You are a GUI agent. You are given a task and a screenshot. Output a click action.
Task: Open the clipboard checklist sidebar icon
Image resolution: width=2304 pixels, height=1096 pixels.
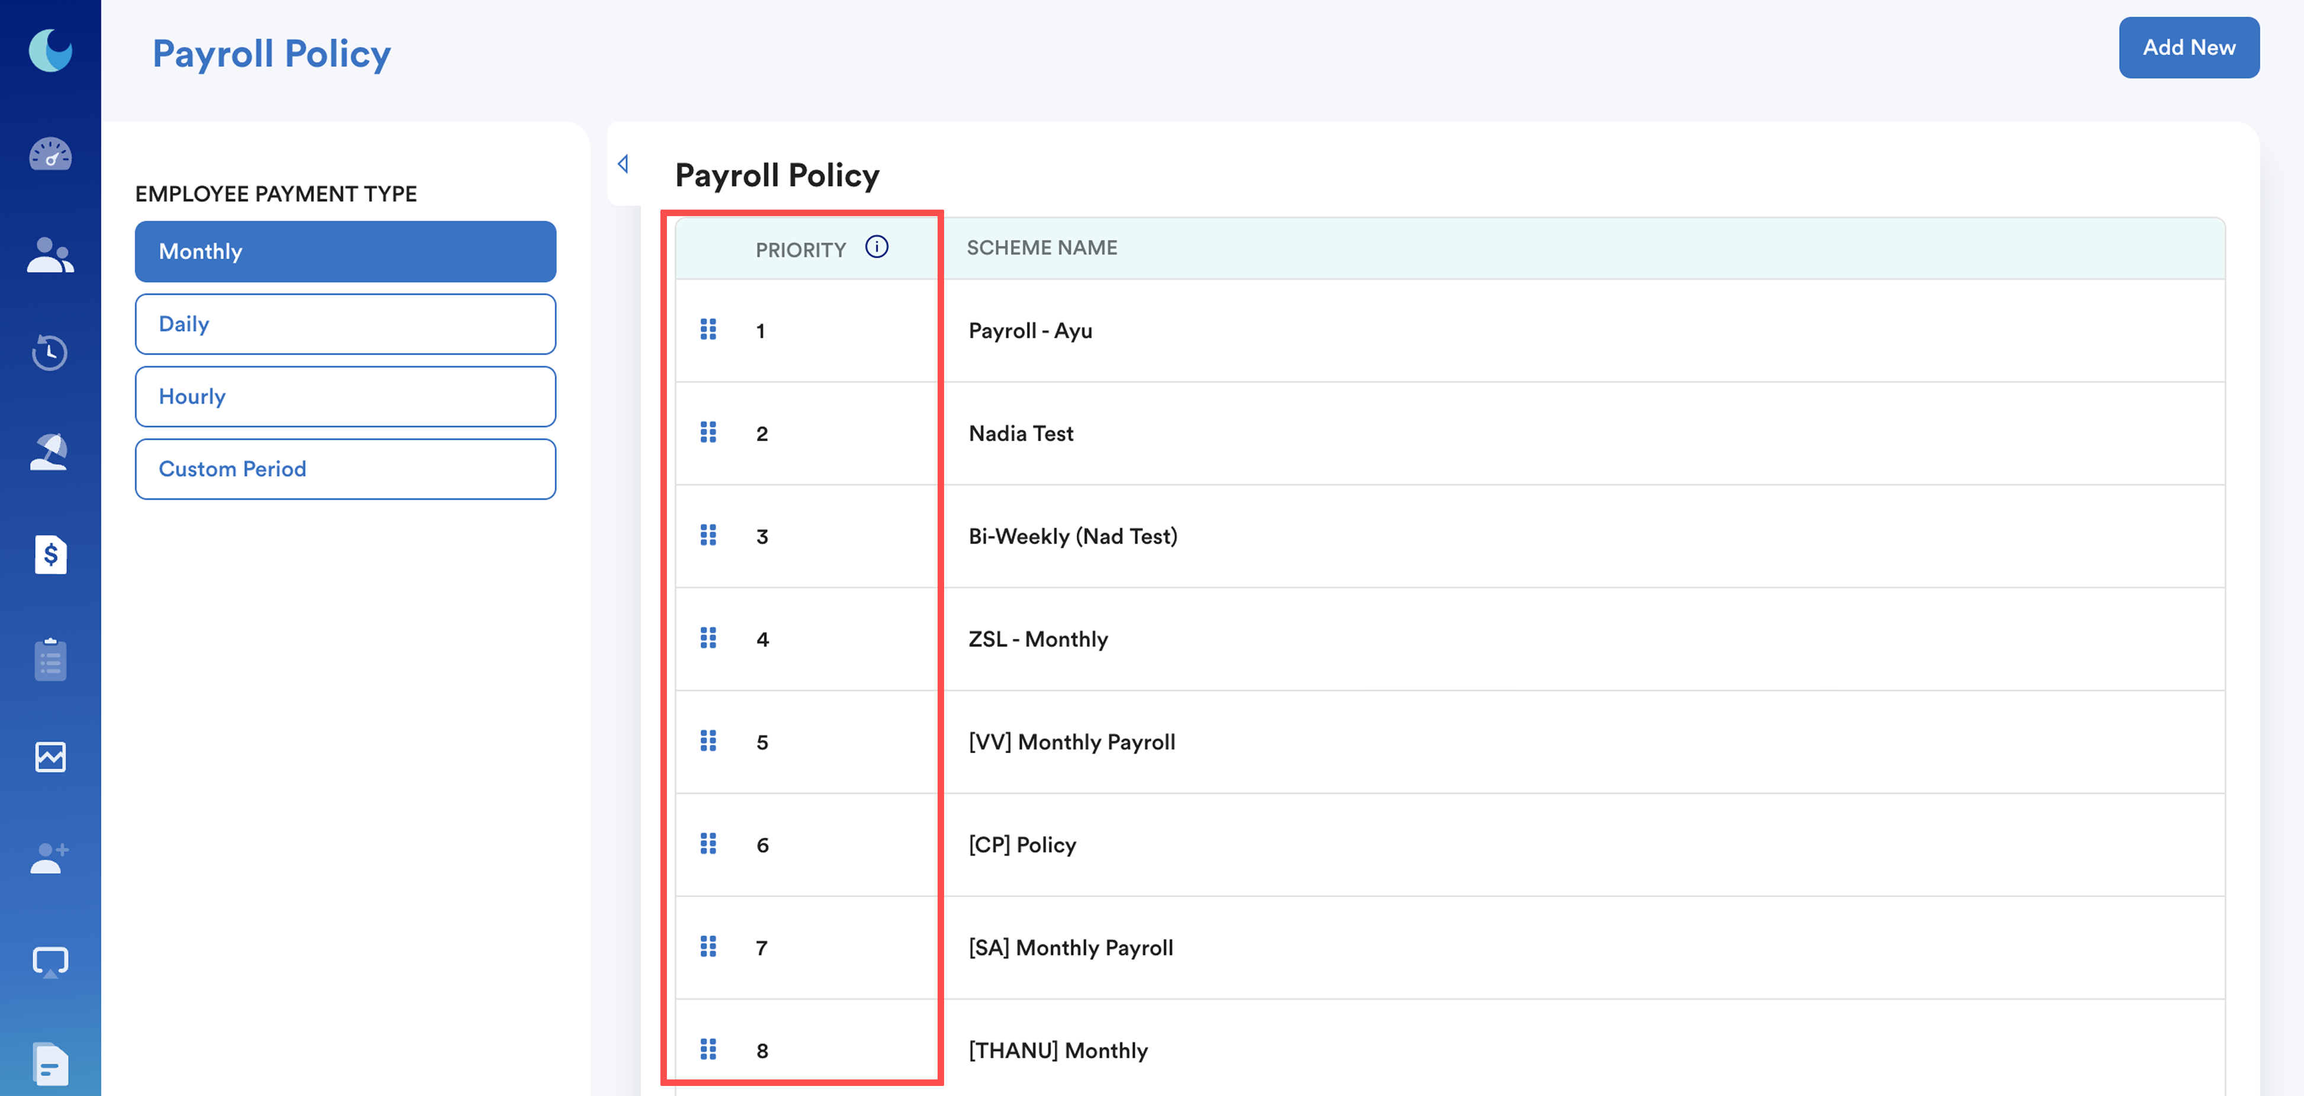[x=50, y=660]
